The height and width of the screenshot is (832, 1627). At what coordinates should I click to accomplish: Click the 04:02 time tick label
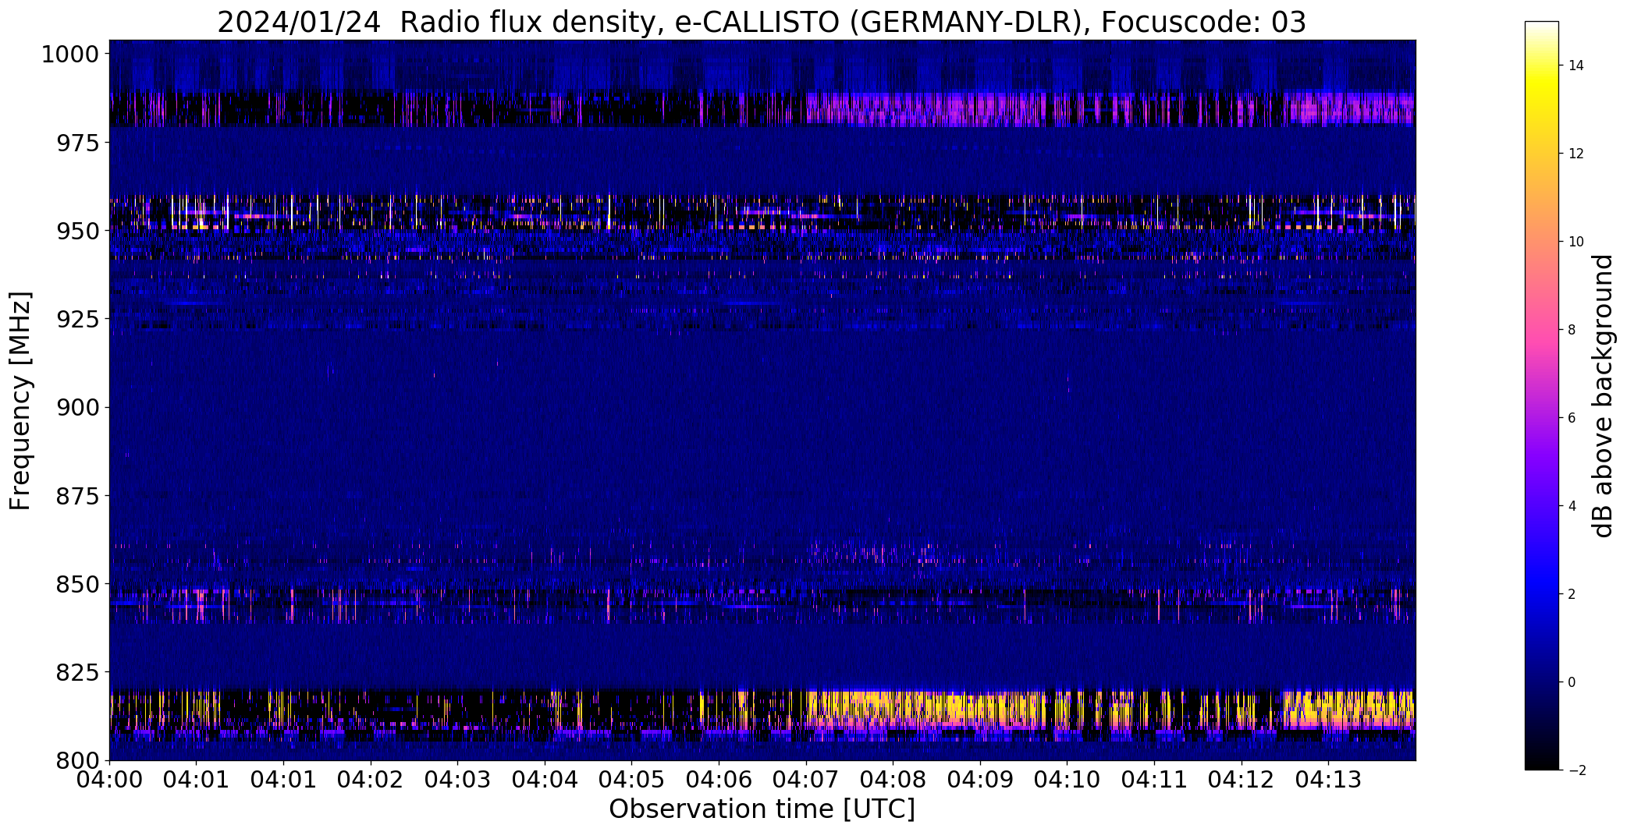click(371, 780)
